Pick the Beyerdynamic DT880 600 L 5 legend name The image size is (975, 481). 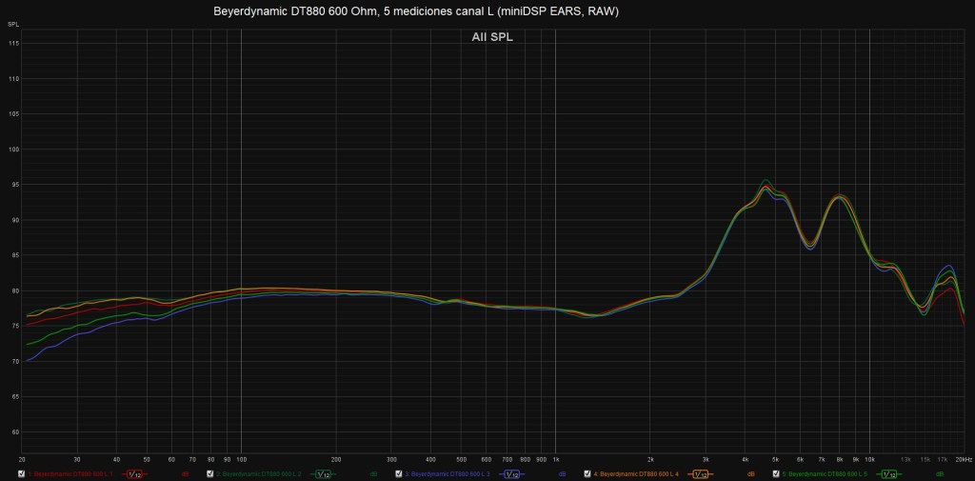(826, 473)
